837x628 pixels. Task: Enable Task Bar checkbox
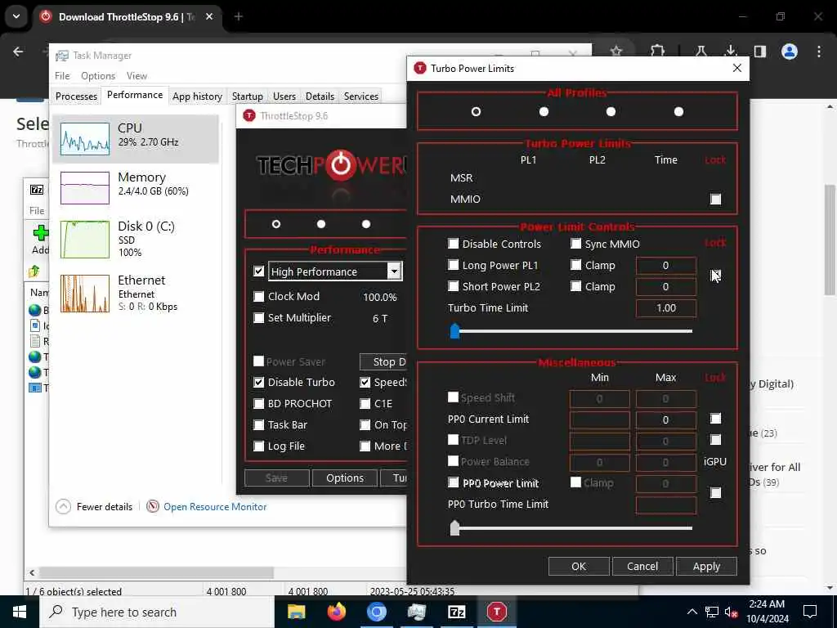[x=259, y=425]
